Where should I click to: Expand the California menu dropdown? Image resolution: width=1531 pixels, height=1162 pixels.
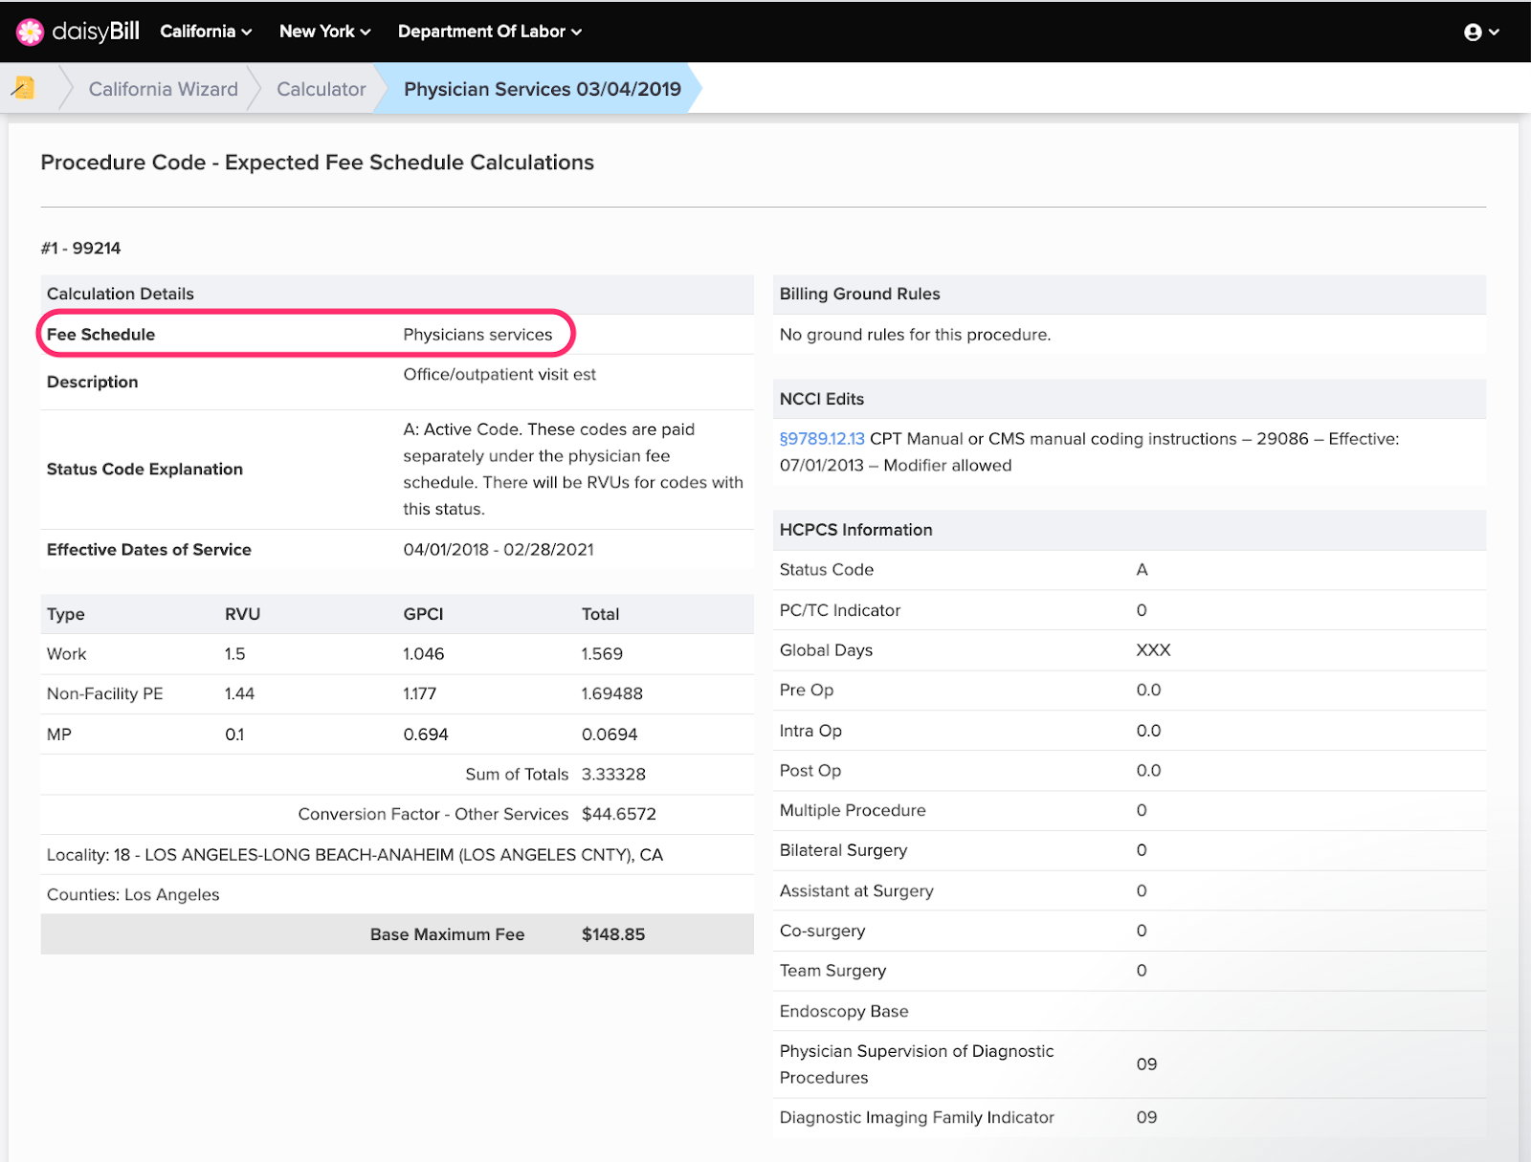click(206, 32)
